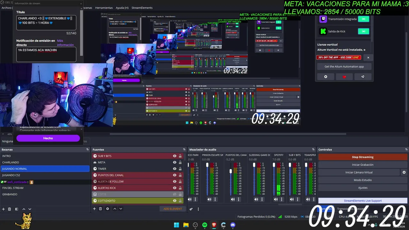Click the purple Hecho button
This screenshot has width=409, height=230.
coord(48,138)
